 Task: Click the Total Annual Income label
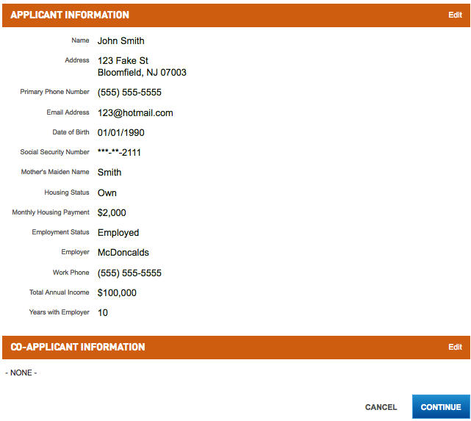60,292
